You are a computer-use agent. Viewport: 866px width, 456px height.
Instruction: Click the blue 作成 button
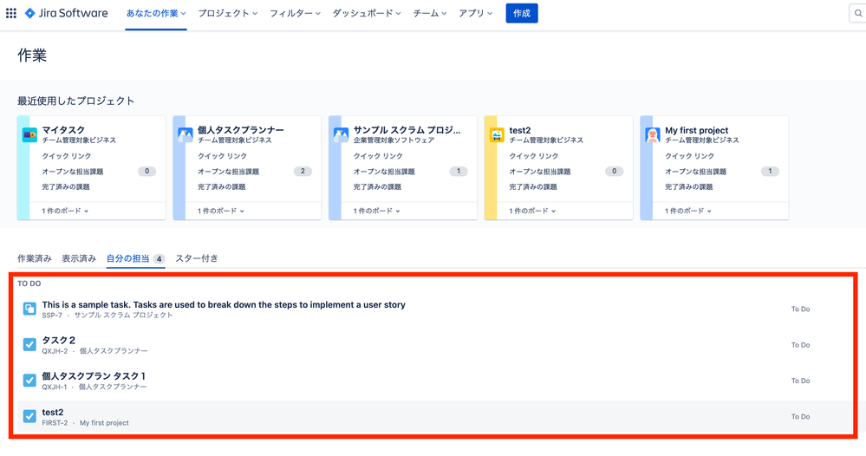(522, 13)
